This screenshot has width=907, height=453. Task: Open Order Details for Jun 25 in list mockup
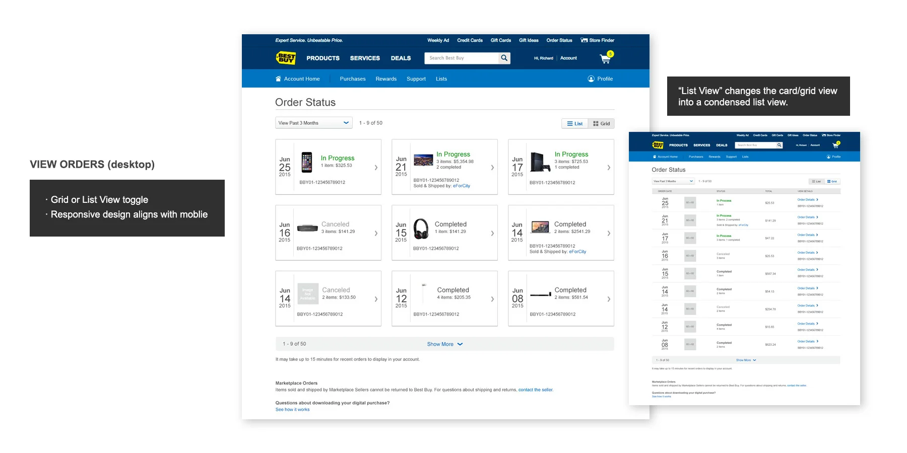(x=808, y=199)
